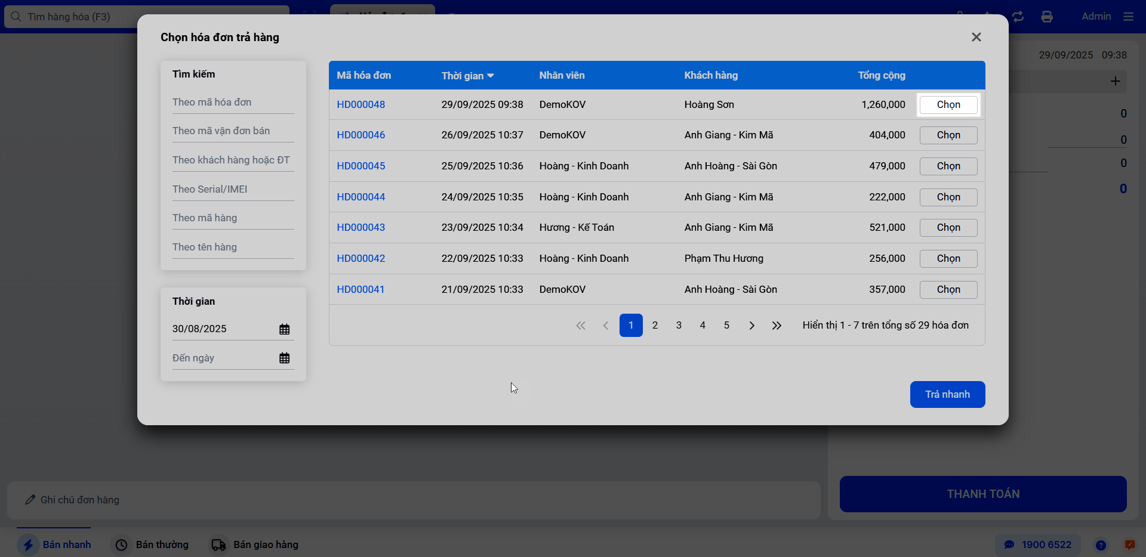
Task: Go to next page of invoices
Action: [751, 326]
